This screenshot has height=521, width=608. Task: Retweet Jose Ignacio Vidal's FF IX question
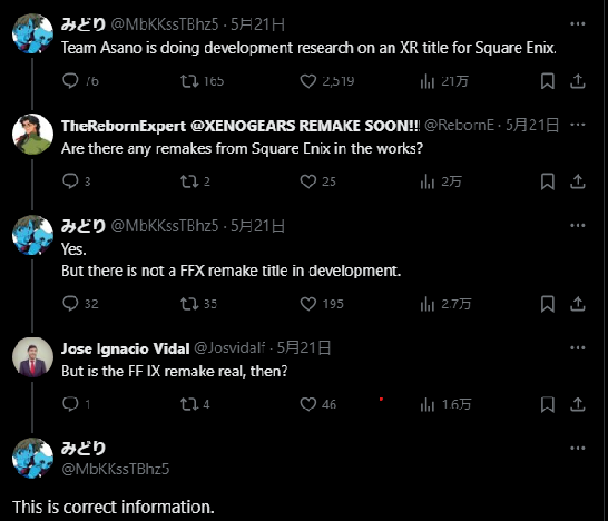pos(189,405)
